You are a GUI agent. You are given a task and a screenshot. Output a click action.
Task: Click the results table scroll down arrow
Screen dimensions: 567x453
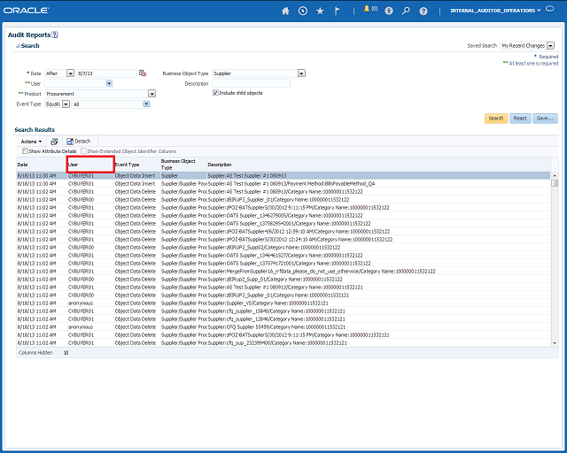555,342
